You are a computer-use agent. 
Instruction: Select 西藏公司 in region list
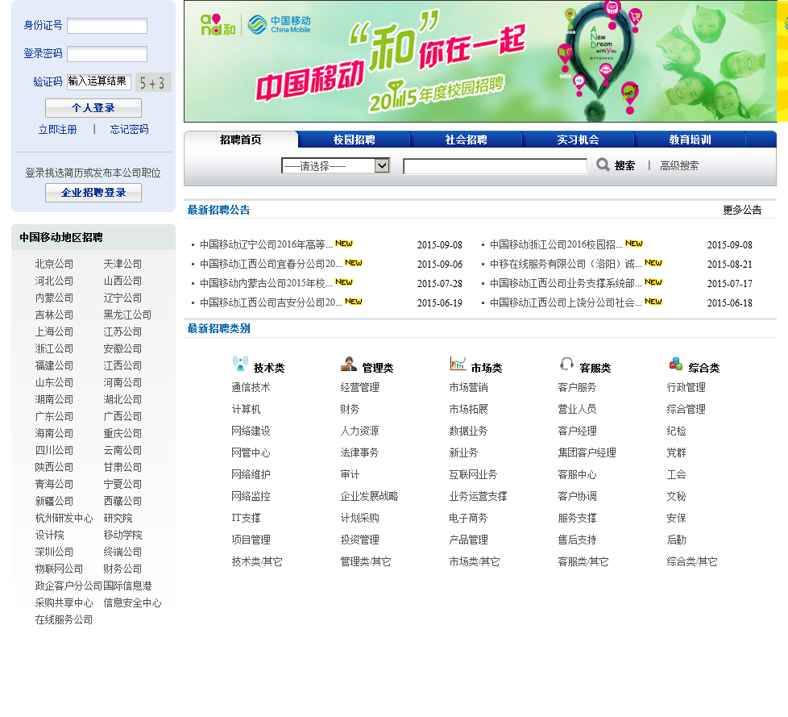click(122, 501)
